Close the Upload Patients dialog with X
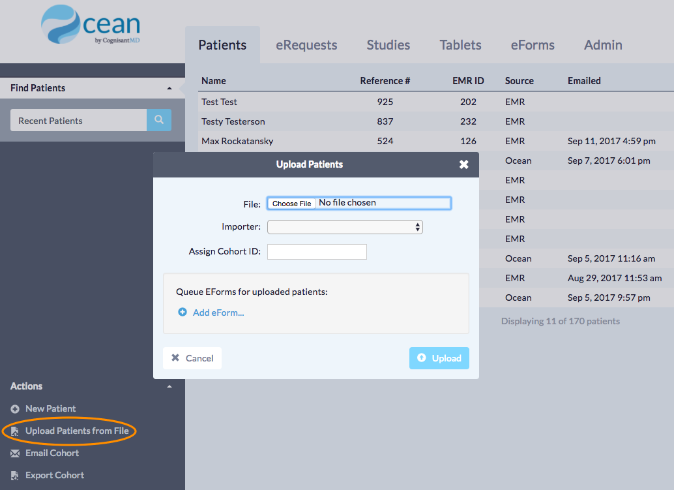Screen dimensions: 674x490 click(463, 164)
